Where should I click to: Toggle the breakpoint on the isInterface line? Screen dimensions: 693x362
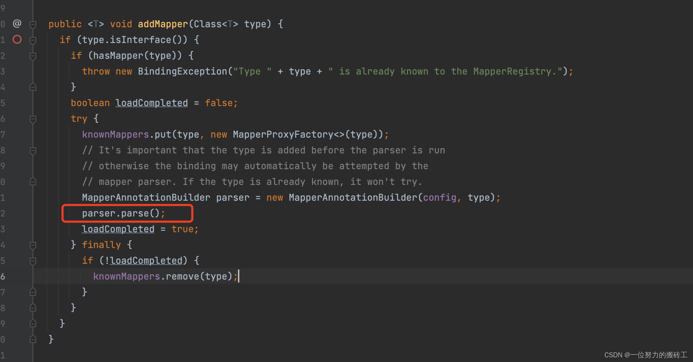[17, 39]
